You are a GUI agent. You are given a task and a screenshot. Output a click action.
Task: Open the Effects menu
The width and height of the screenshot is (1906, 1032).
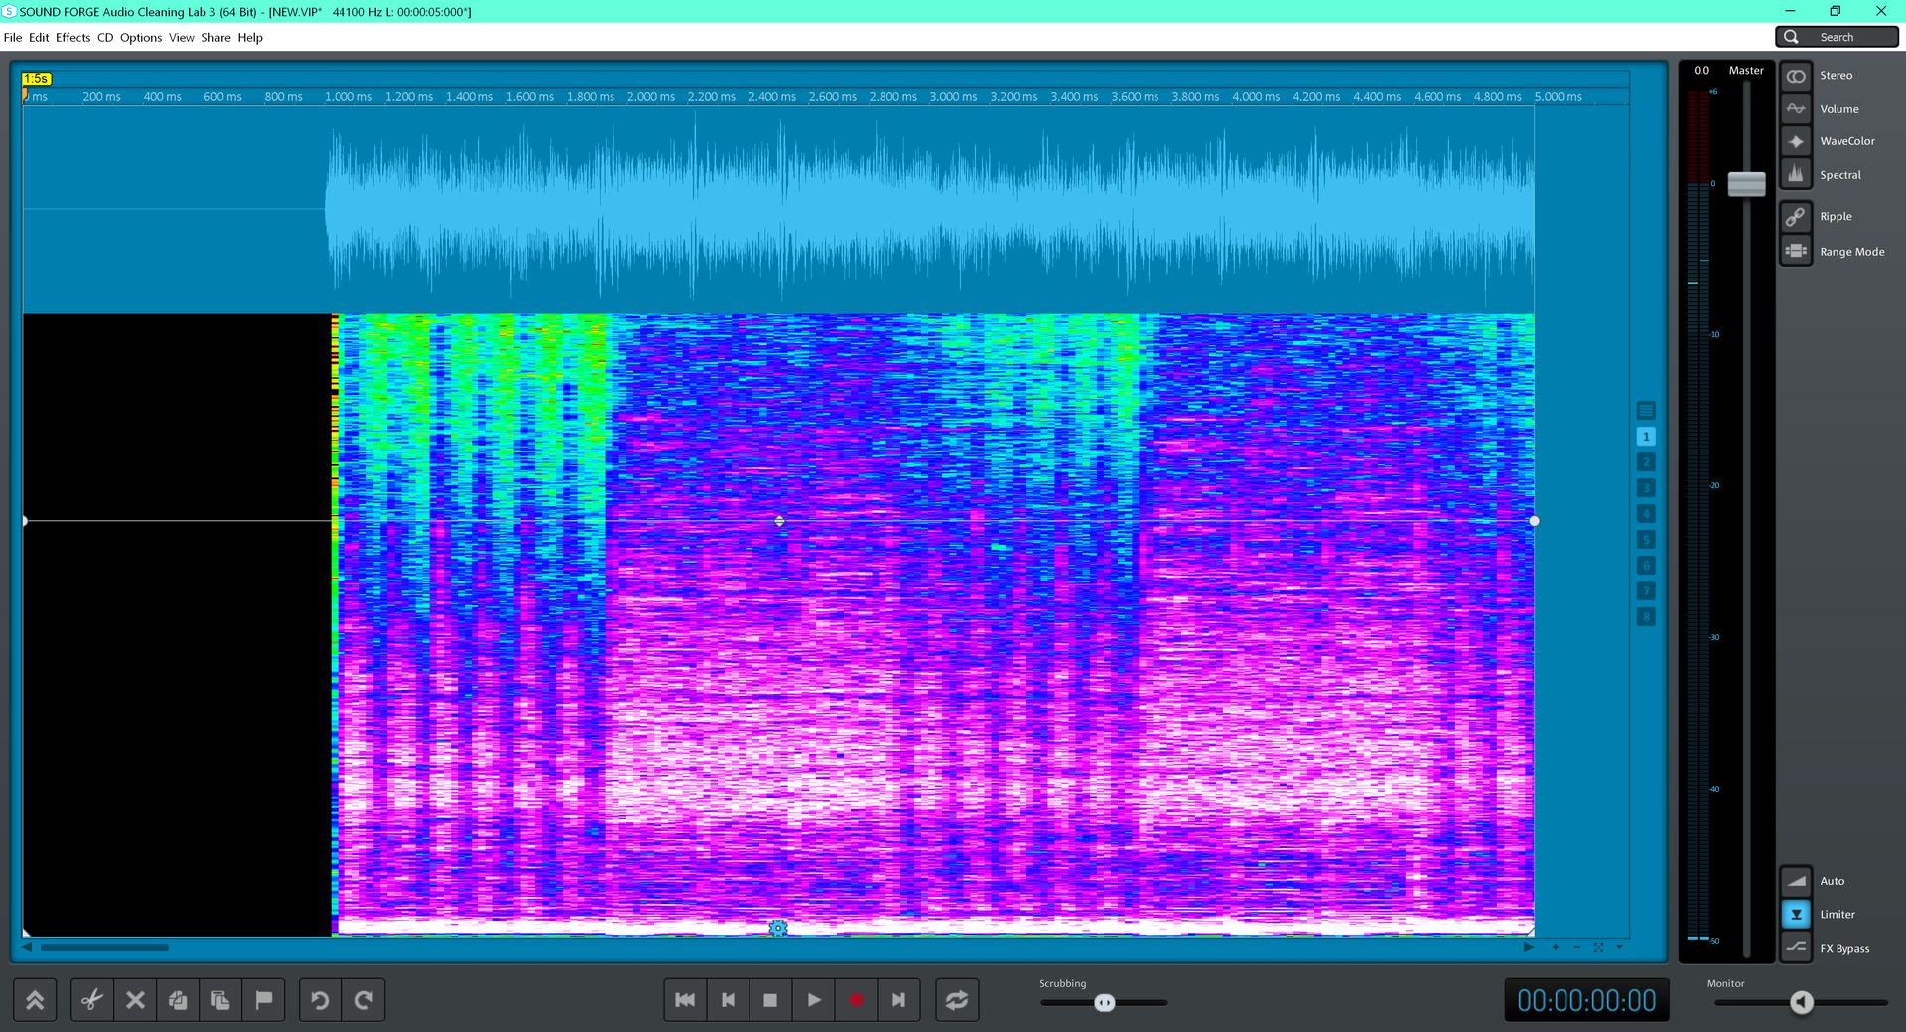(x=72, y=38)
